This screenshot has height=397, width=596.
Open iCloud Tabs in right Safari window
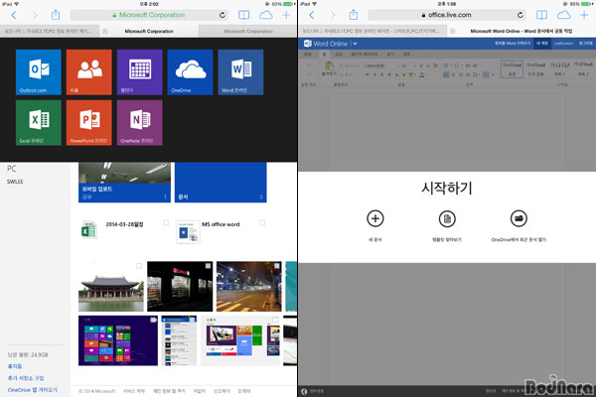click(x=564, y=15)
